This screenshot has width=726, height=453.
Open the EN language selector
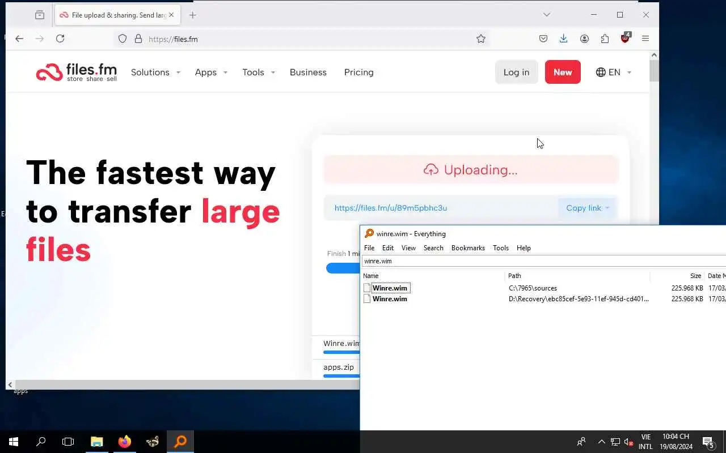pyautogui.click(x=614, y=72)
